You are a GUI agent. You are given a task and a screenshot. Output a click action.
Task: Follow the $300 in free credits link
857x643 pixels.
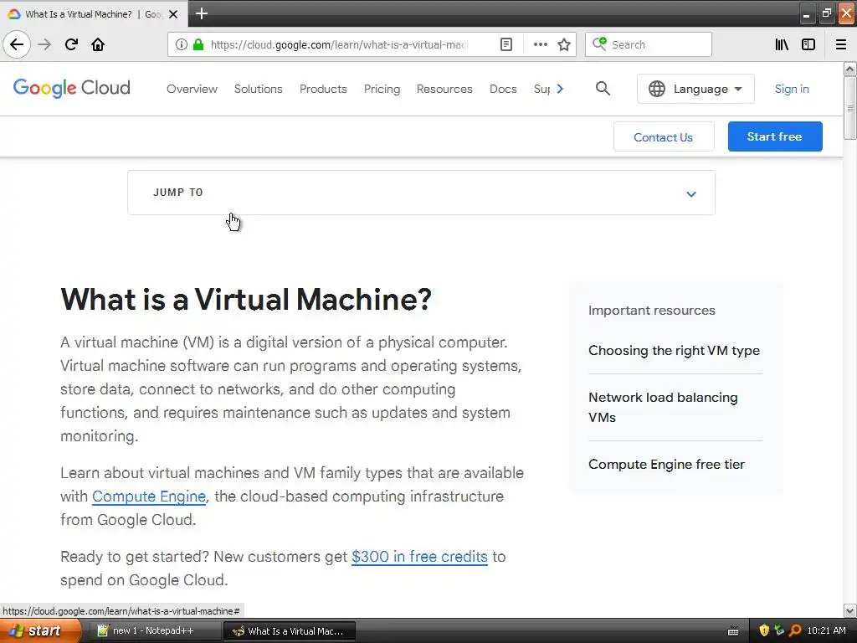click(x=419, y=557)
